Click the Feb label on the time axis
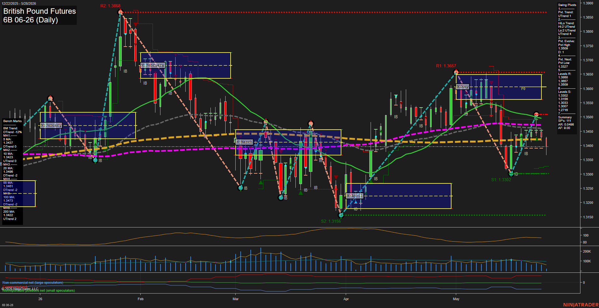The height and width of the screenshot is (308, 599). pyautogui.click(x=140, y=299)
